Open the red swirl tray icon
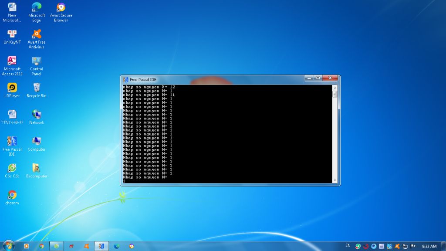 (x=366, y=247)
